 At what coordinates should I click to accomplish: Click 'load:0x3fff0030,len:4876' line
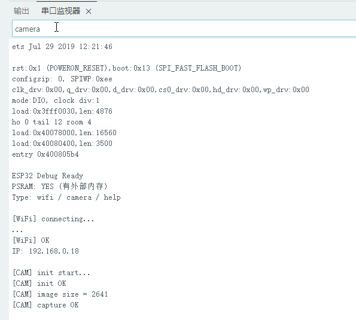[62, 111]
